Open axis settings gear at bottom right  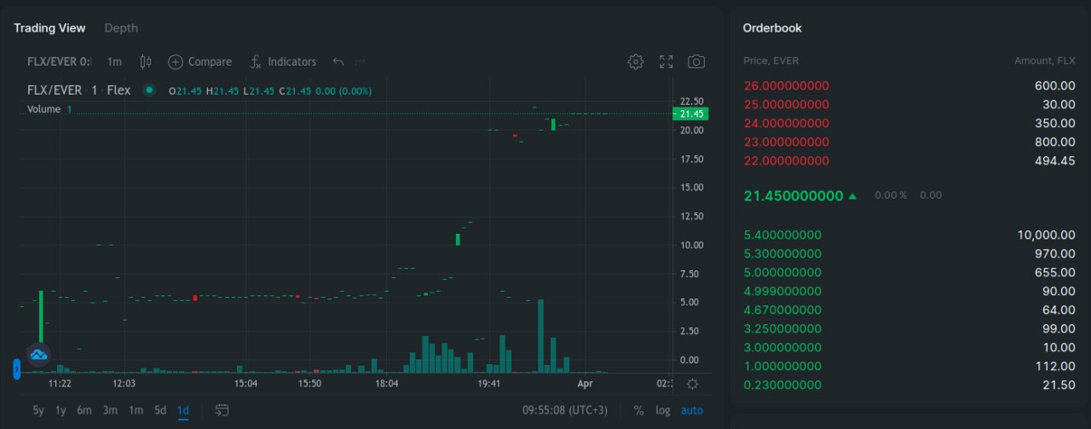(x=692, y=384)
